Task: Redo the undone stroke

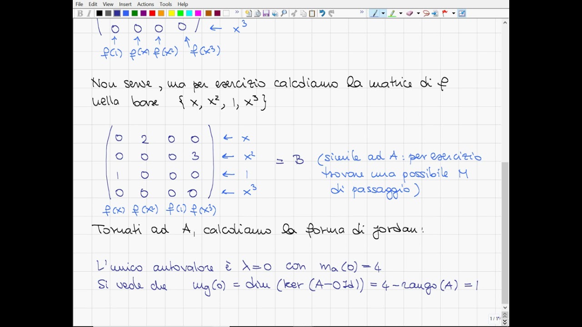Action: tap(331, 13)
